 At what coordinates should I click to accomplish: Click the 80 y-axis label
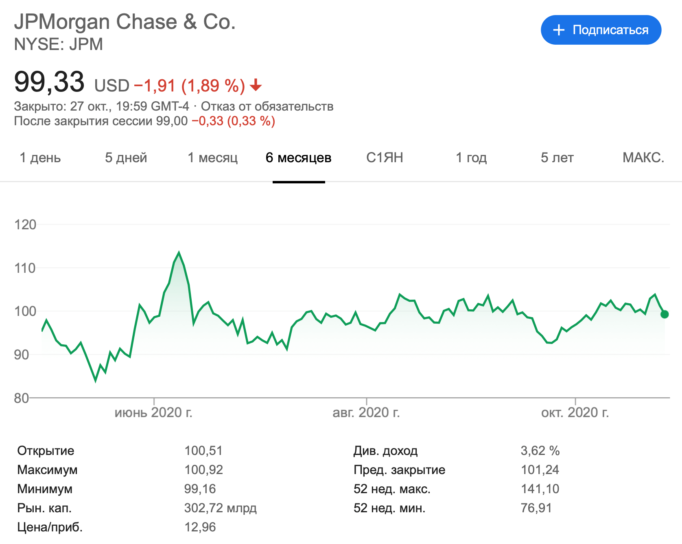coord(22,398)
